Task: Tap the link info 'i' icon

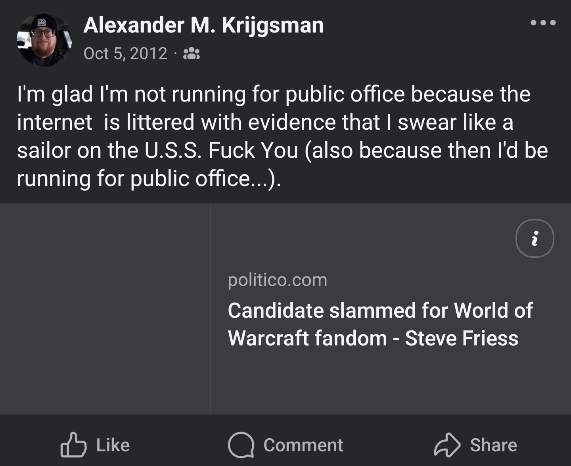Action: pyautogui.click(x=535, y=238)
